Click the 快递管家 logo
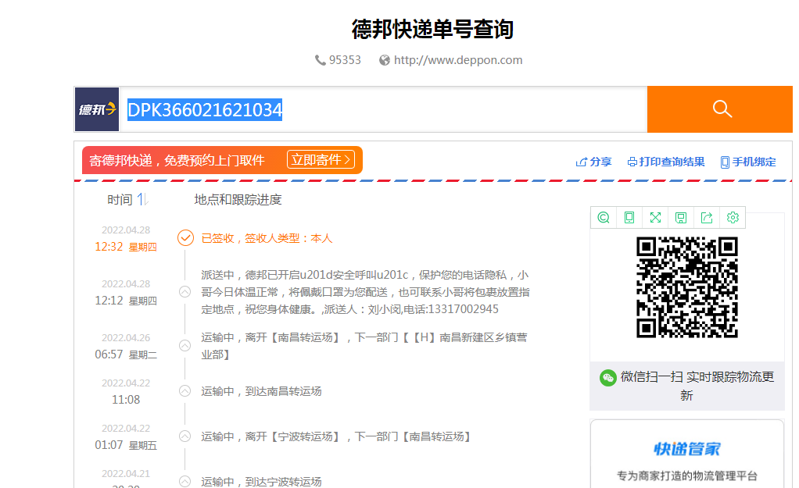Viewport: 799px width, 488px height. [687, 449]
